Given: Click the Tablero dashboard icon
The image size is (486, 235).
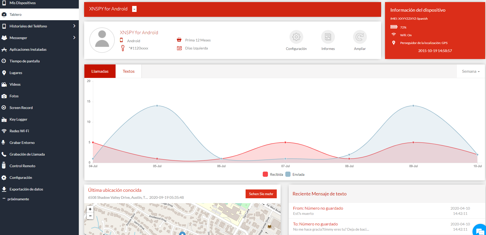Looking at the screenshot, I should (4, 14).
